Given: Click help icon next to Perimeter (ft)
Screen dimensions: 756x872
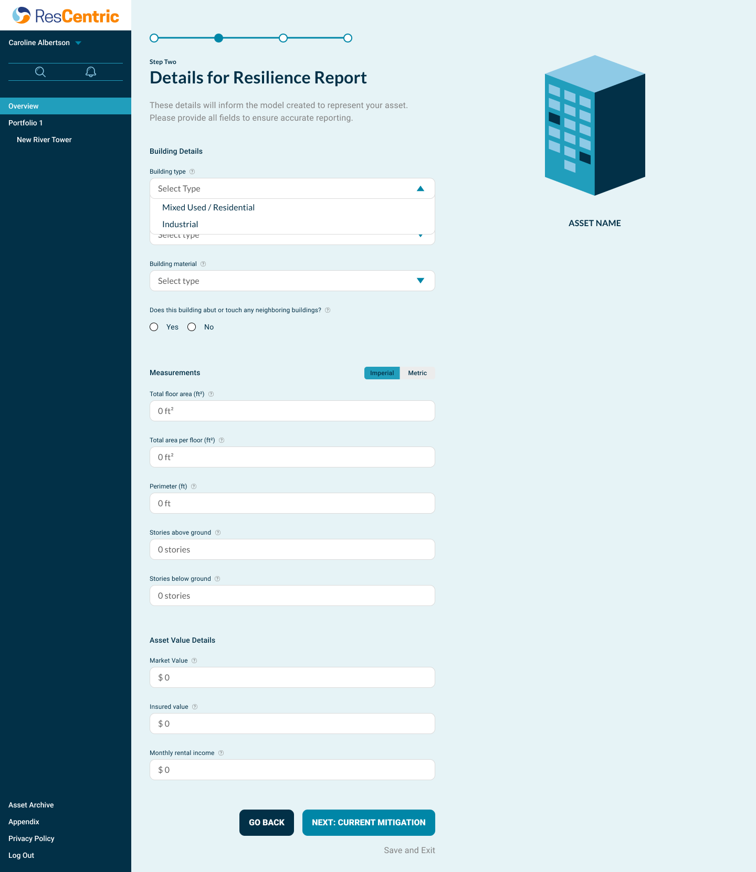Looking at the screenshot, I should [194, 486].
